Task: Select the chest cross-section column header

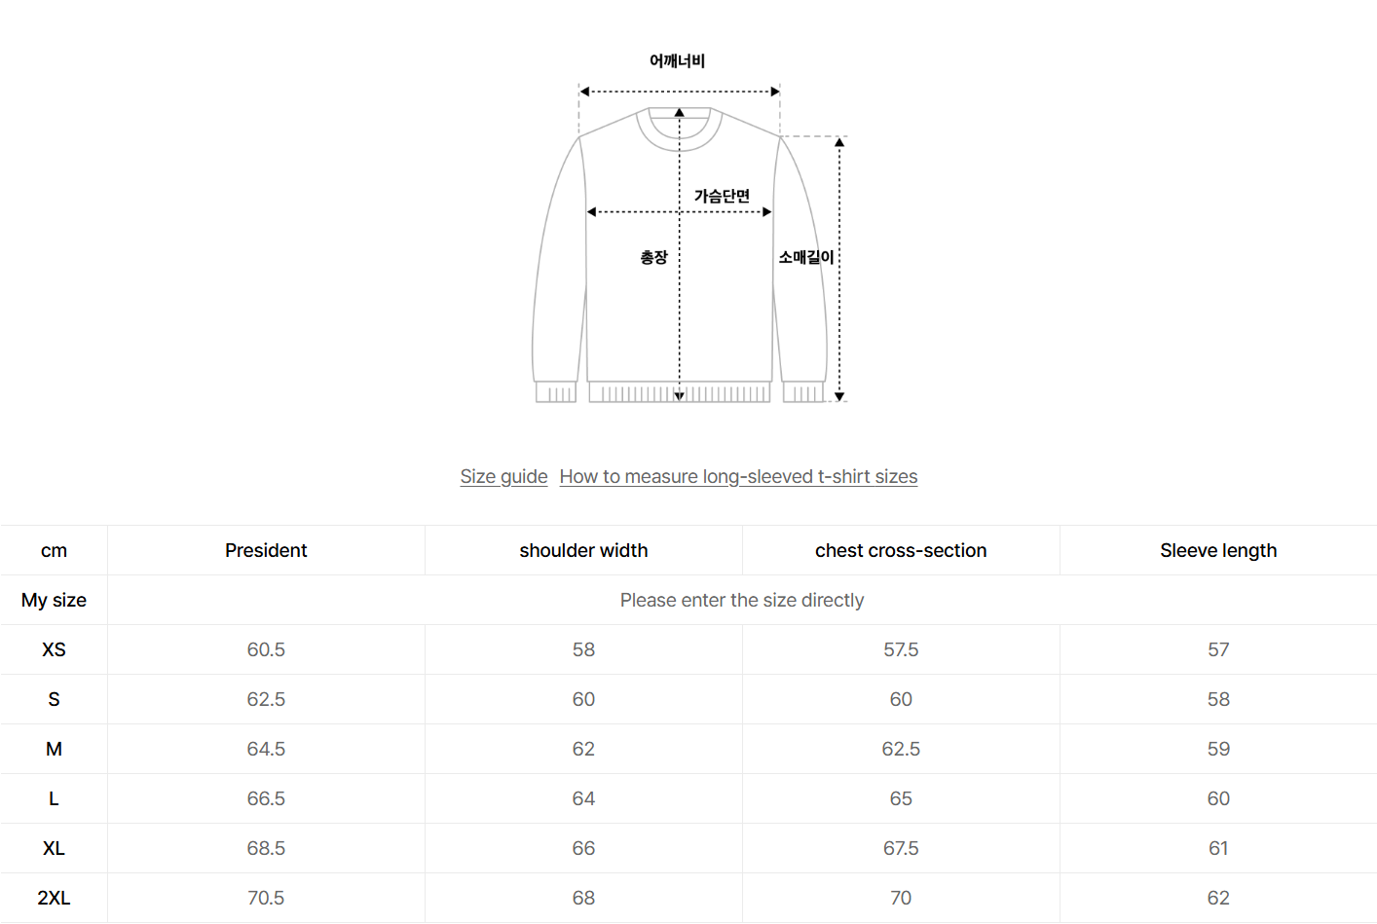Action: (901, 550)
